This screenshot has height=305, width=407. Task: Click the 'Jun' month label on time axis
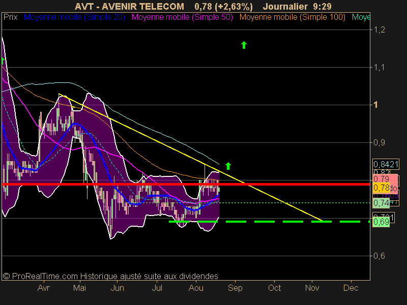click(118, 288)
